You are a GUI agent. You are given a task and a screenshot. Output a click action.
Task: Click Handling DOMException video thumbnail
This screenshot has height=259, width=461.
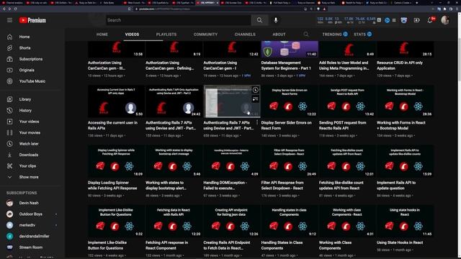pyautogui.click(x=232, y=161)
